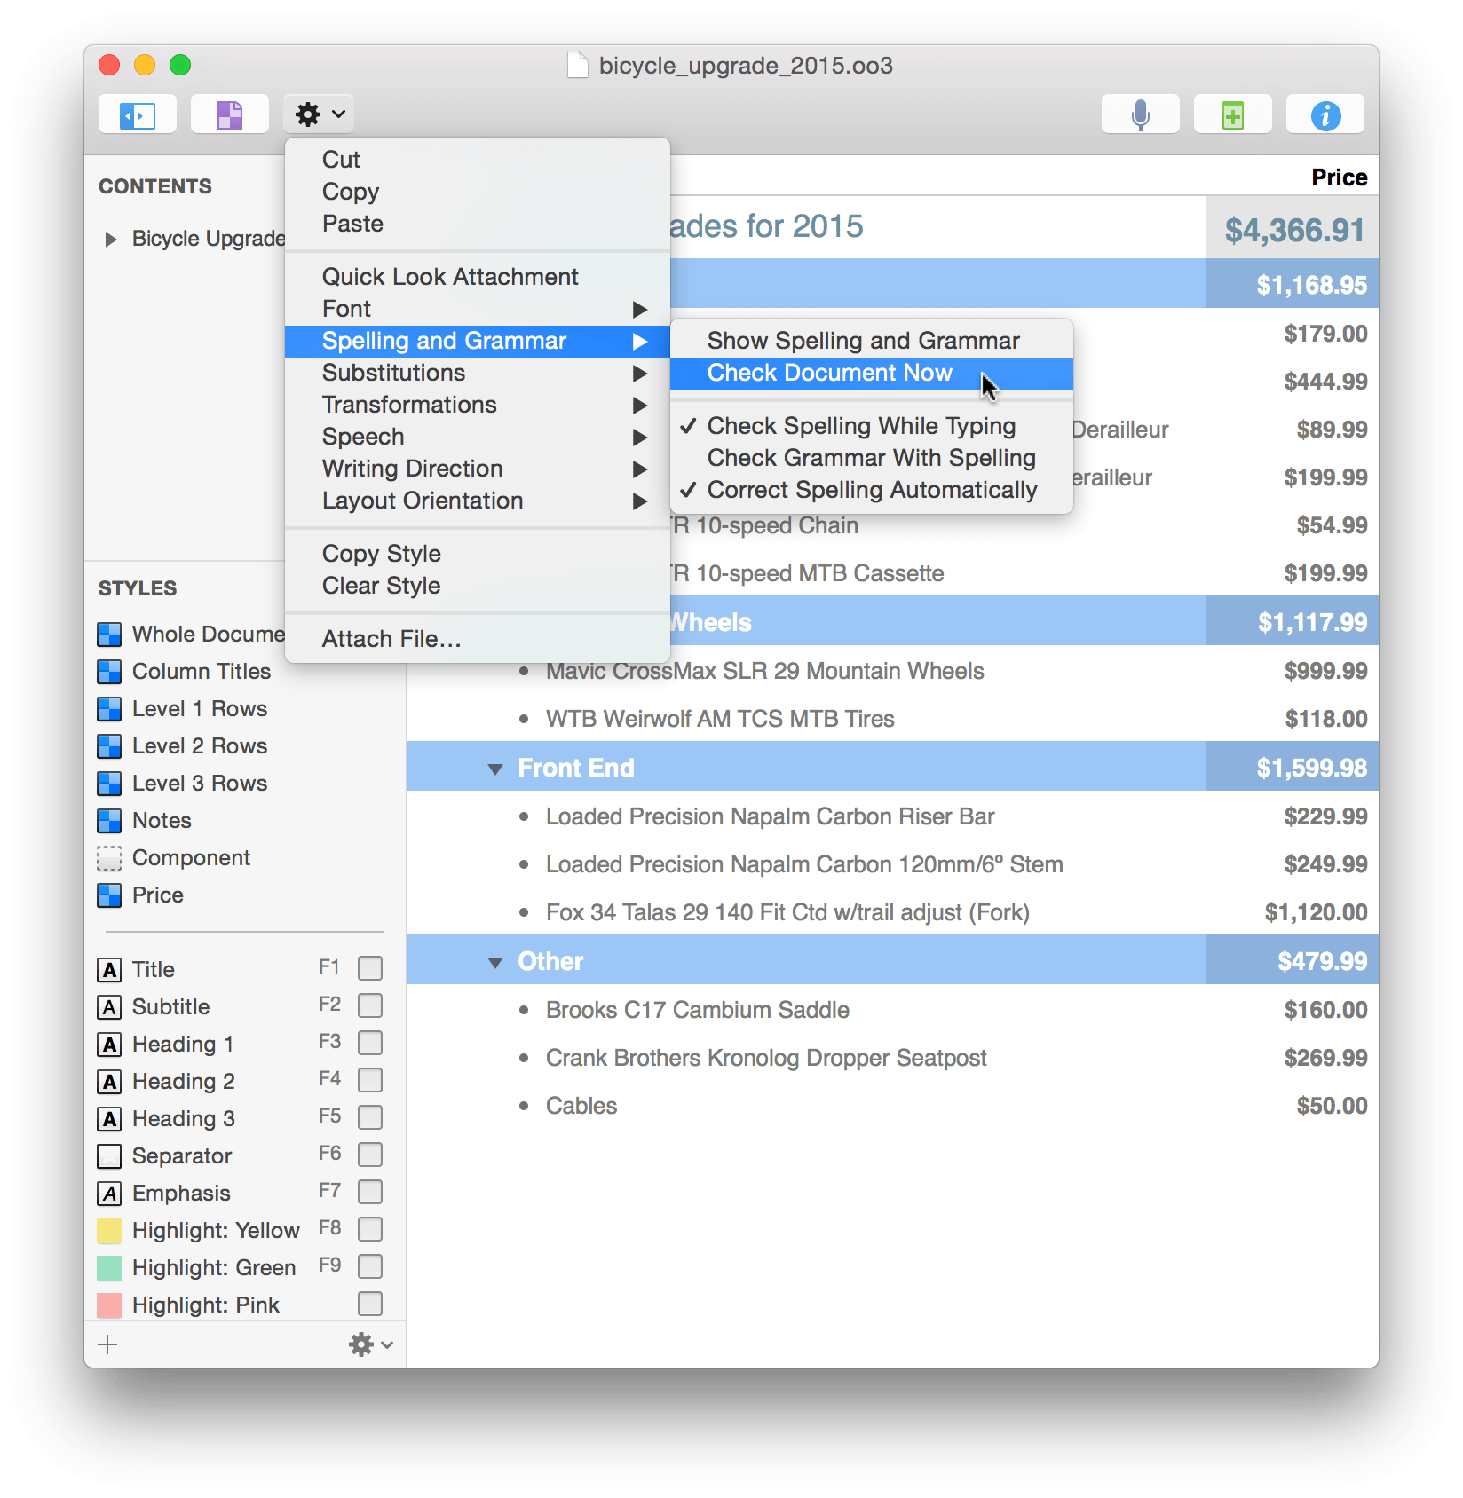The height and width of the screenshot is (1498, 1463).
Task: Click the document proxy icon in title bar
Action: [578, 66]
